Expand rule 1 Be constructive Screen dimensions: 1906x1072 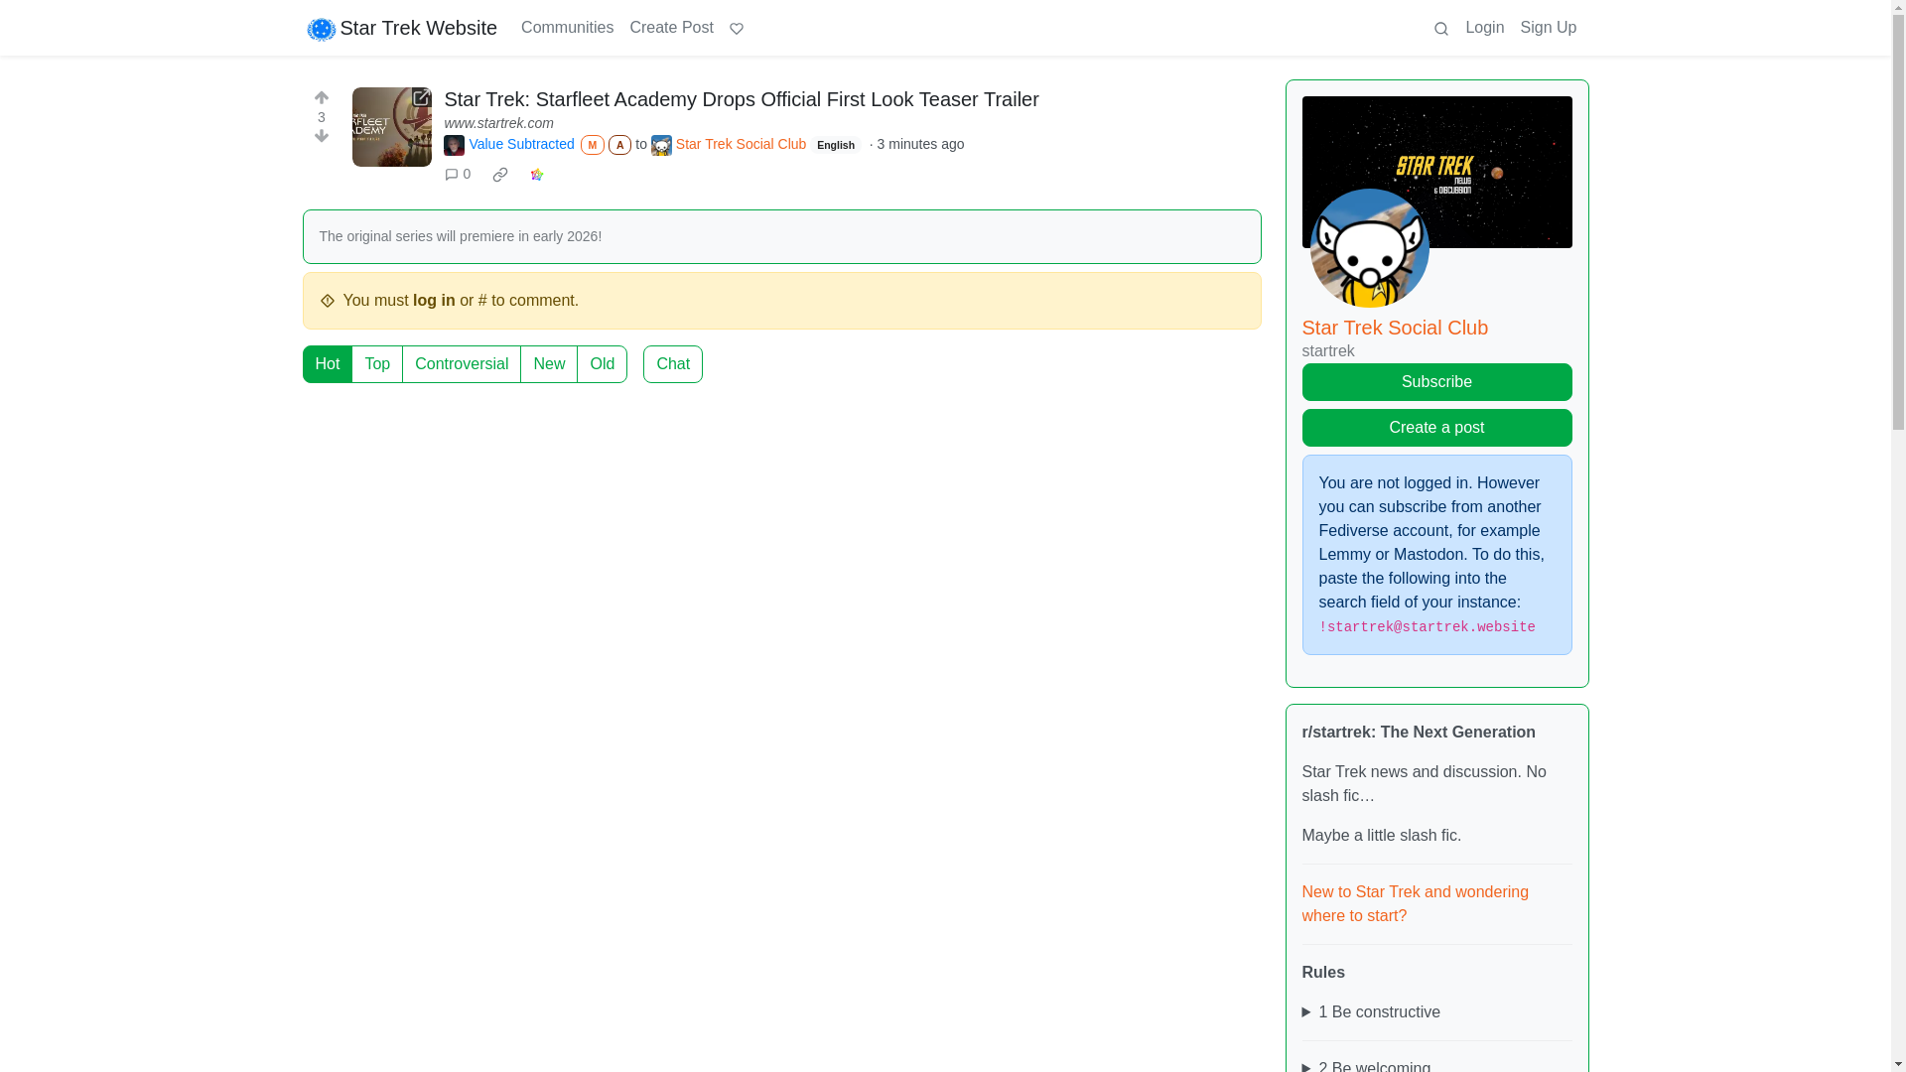point(1436,1012)
